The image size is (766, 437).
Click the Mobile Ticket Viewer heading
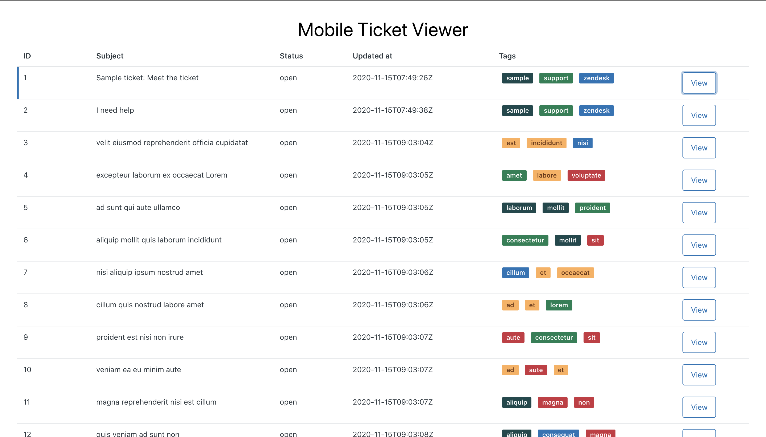[x=383, y=30]
